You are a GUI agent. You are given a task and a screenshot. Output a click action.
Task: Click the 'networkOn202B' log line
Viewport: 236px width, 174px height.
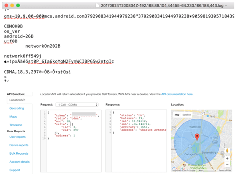(43, 46)
